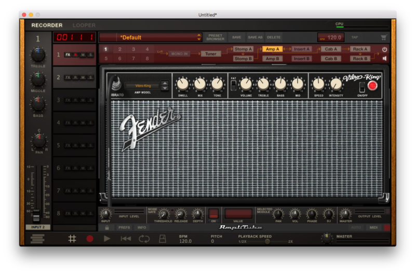The image size is (416, 274).
Task: Click the 001 1 1 position counter
Action: [74, 37]
